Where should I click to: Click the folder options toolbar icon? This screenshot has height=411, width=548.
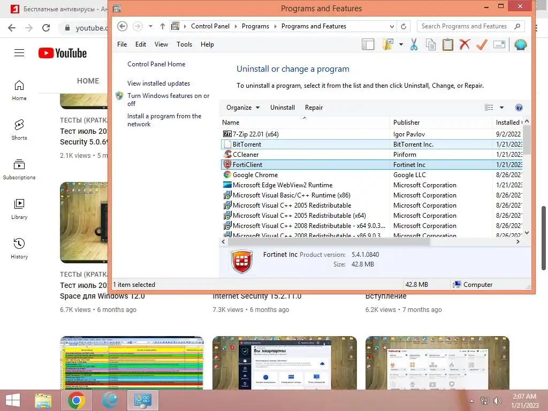click(x=389, y=44)
